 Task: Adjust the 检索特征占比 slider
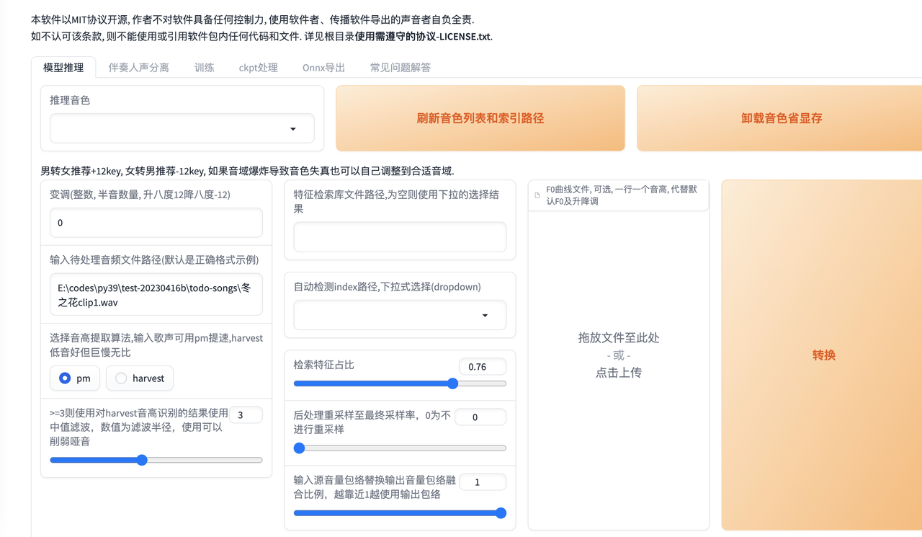coord(452,383)
